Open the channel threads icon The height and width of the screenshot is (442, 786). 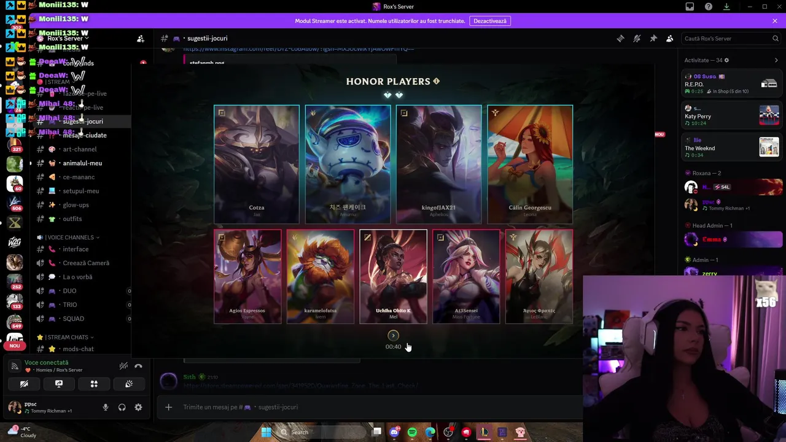(620, 39)
